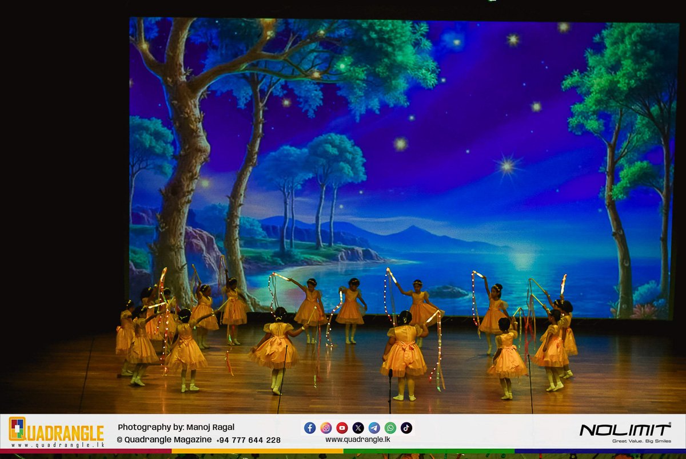
Task: Click the Instagram icon in banner
Action: (x=326, y=428)
